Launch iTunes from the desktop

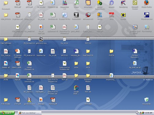[x=76, y=3]
